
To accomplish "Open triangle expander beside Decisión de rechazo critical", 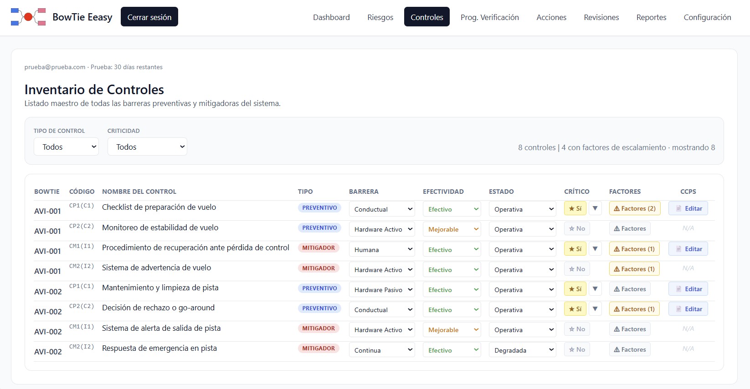I will click(x=595, y=309).
